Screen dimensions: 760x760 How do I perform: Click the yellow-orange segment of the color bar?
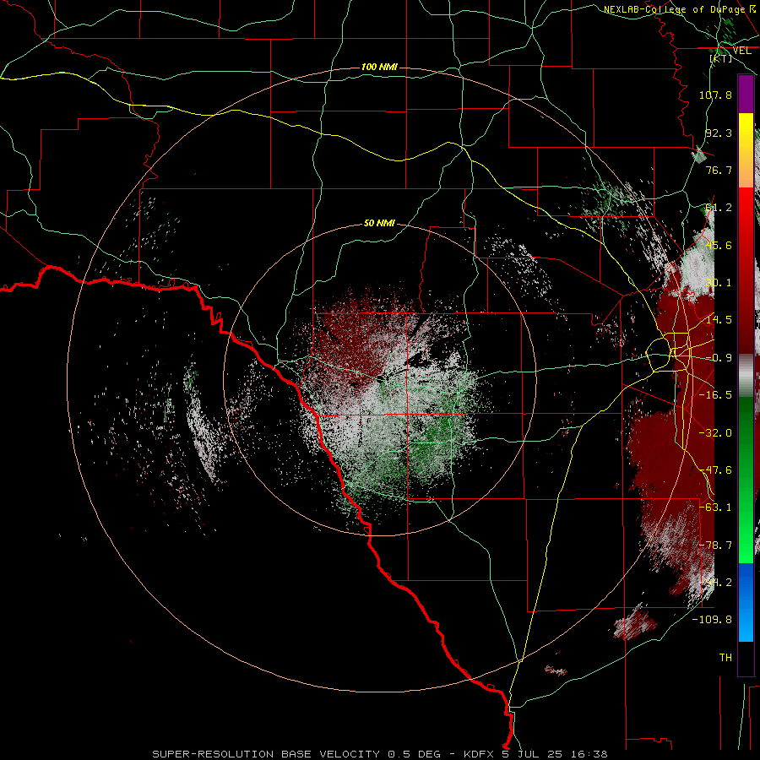746,150
